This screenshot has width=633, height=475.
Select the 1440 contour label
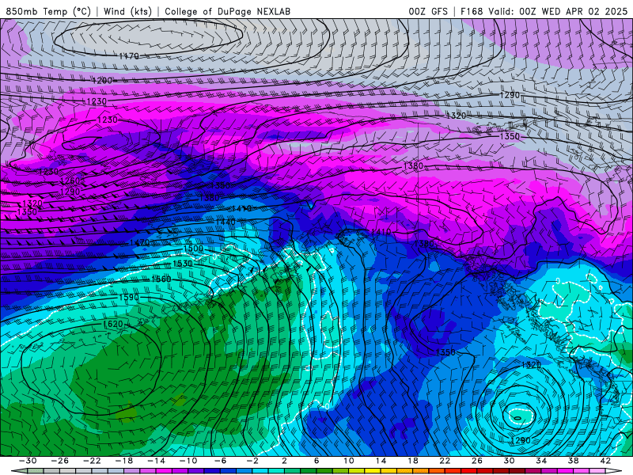(x=225, y=222)
